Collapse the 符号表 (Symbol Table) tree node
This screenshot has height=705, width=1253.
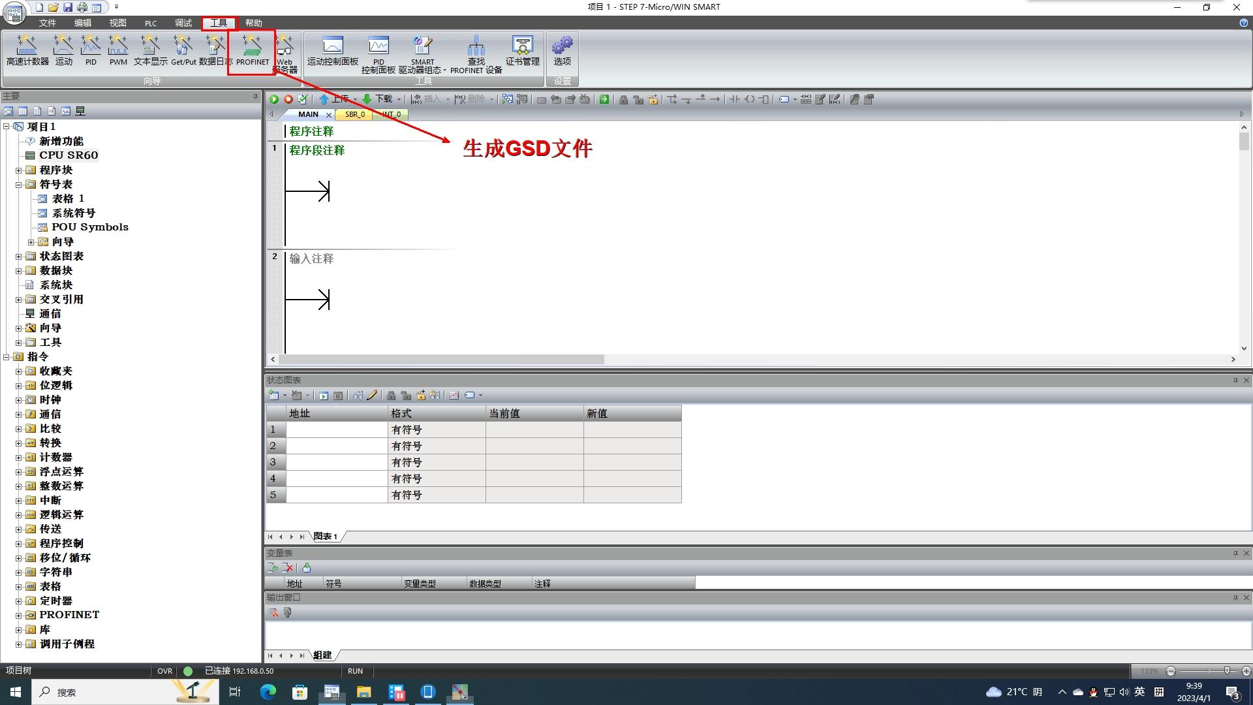19,185
